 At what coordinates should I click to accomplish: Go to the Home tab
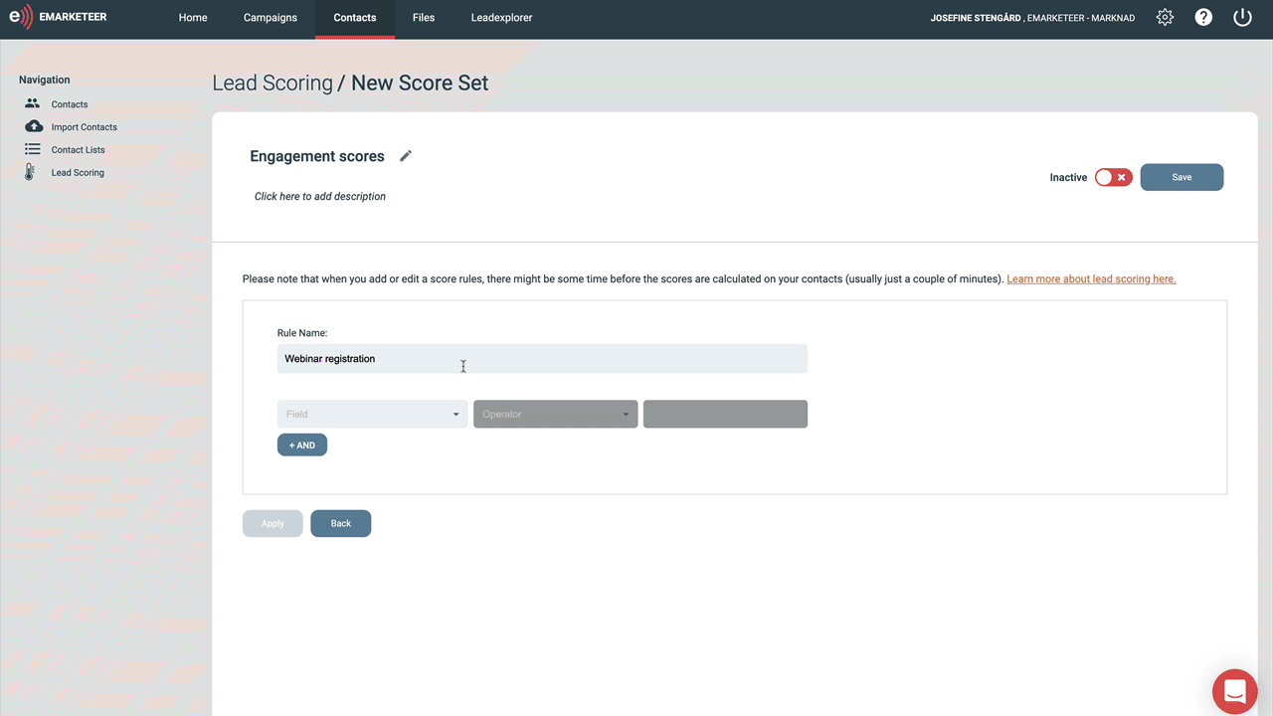(193, 18)
